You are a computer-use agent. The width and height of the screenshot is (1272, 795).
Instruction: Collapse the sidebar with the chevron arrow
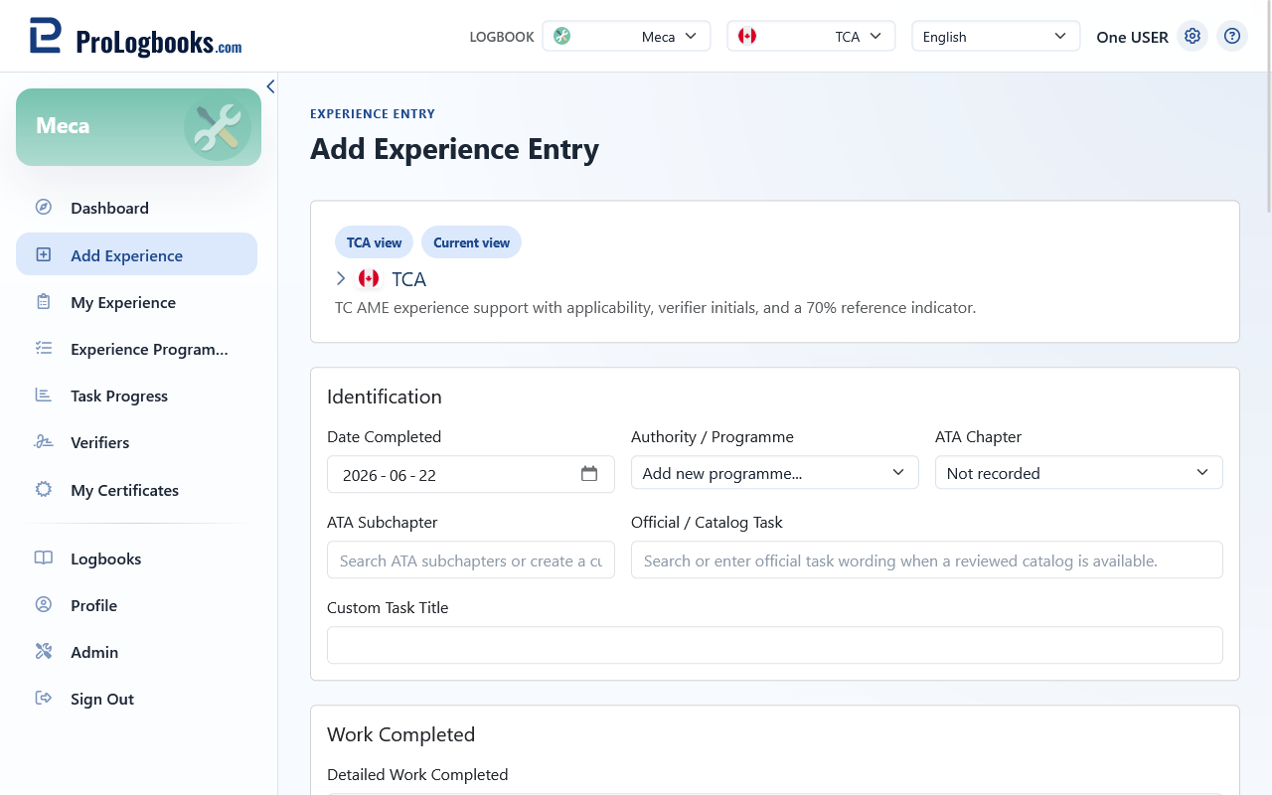click(270, 86)
